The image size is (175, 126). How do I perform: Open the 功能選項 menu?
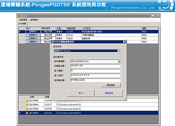[x=23, y=20]
